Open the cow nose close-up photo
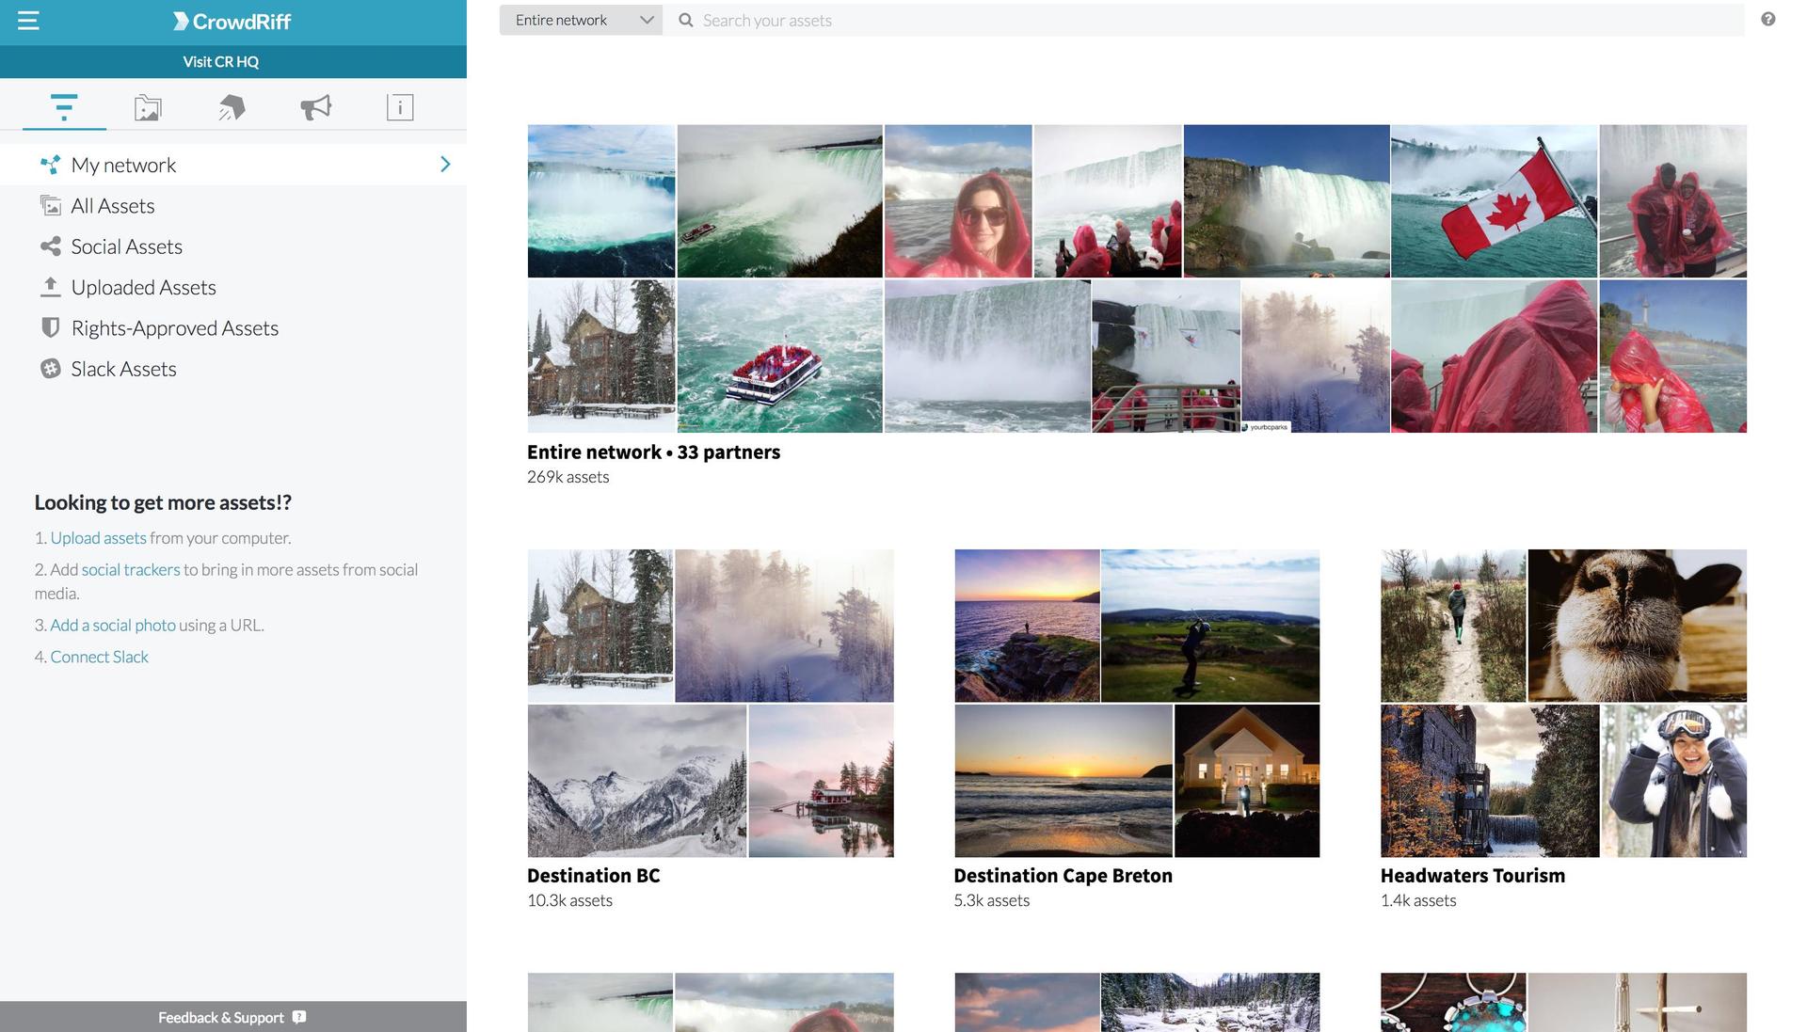The width and height of the screenshot is (1807, 1032). 1637,626
